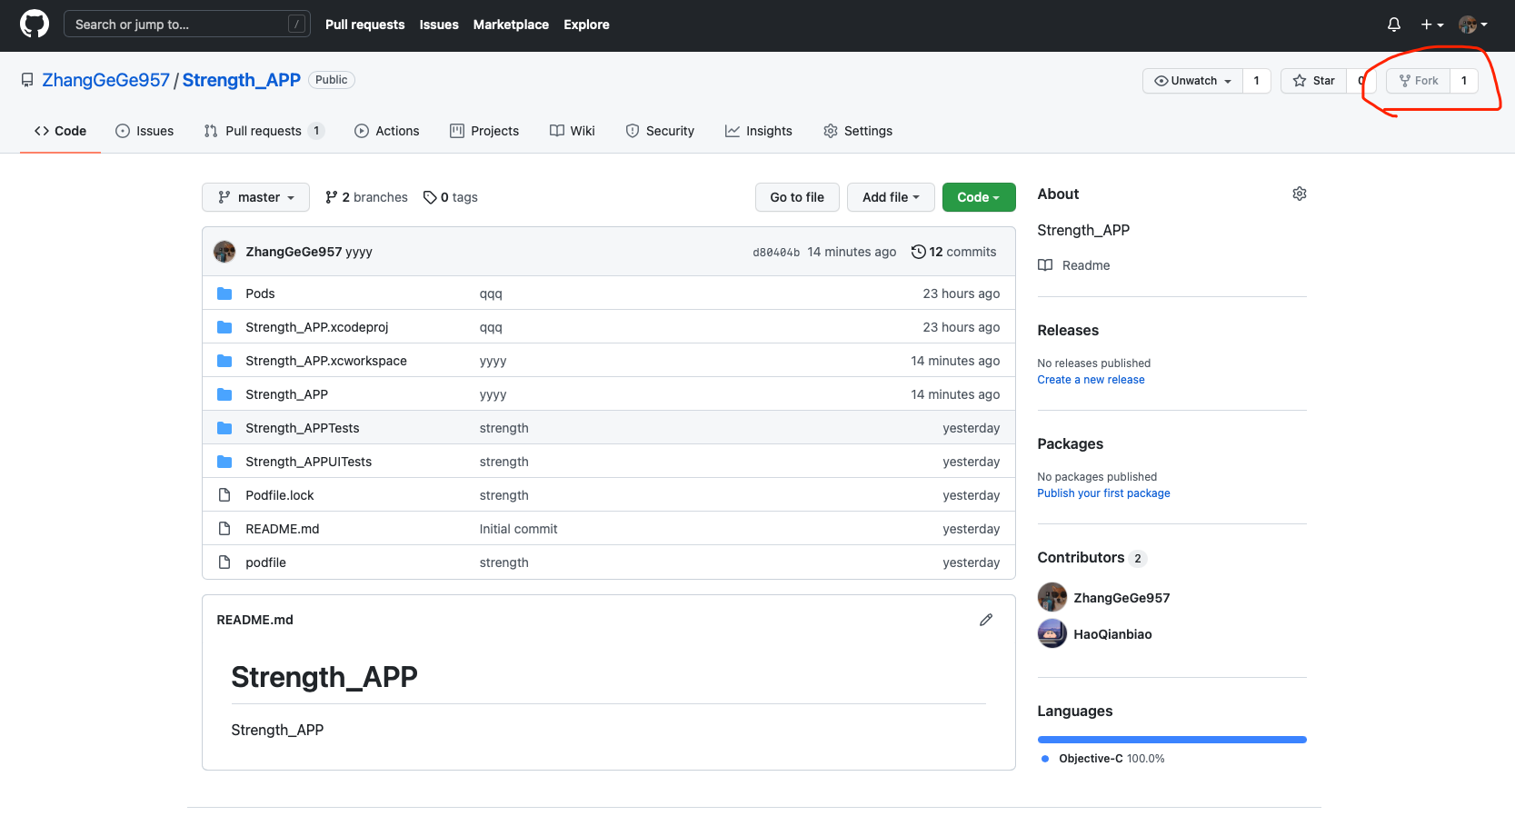Open HaoQianbiao contributor avatar
This screenshot has height=836, width=1515.
tap(1052, 633)
